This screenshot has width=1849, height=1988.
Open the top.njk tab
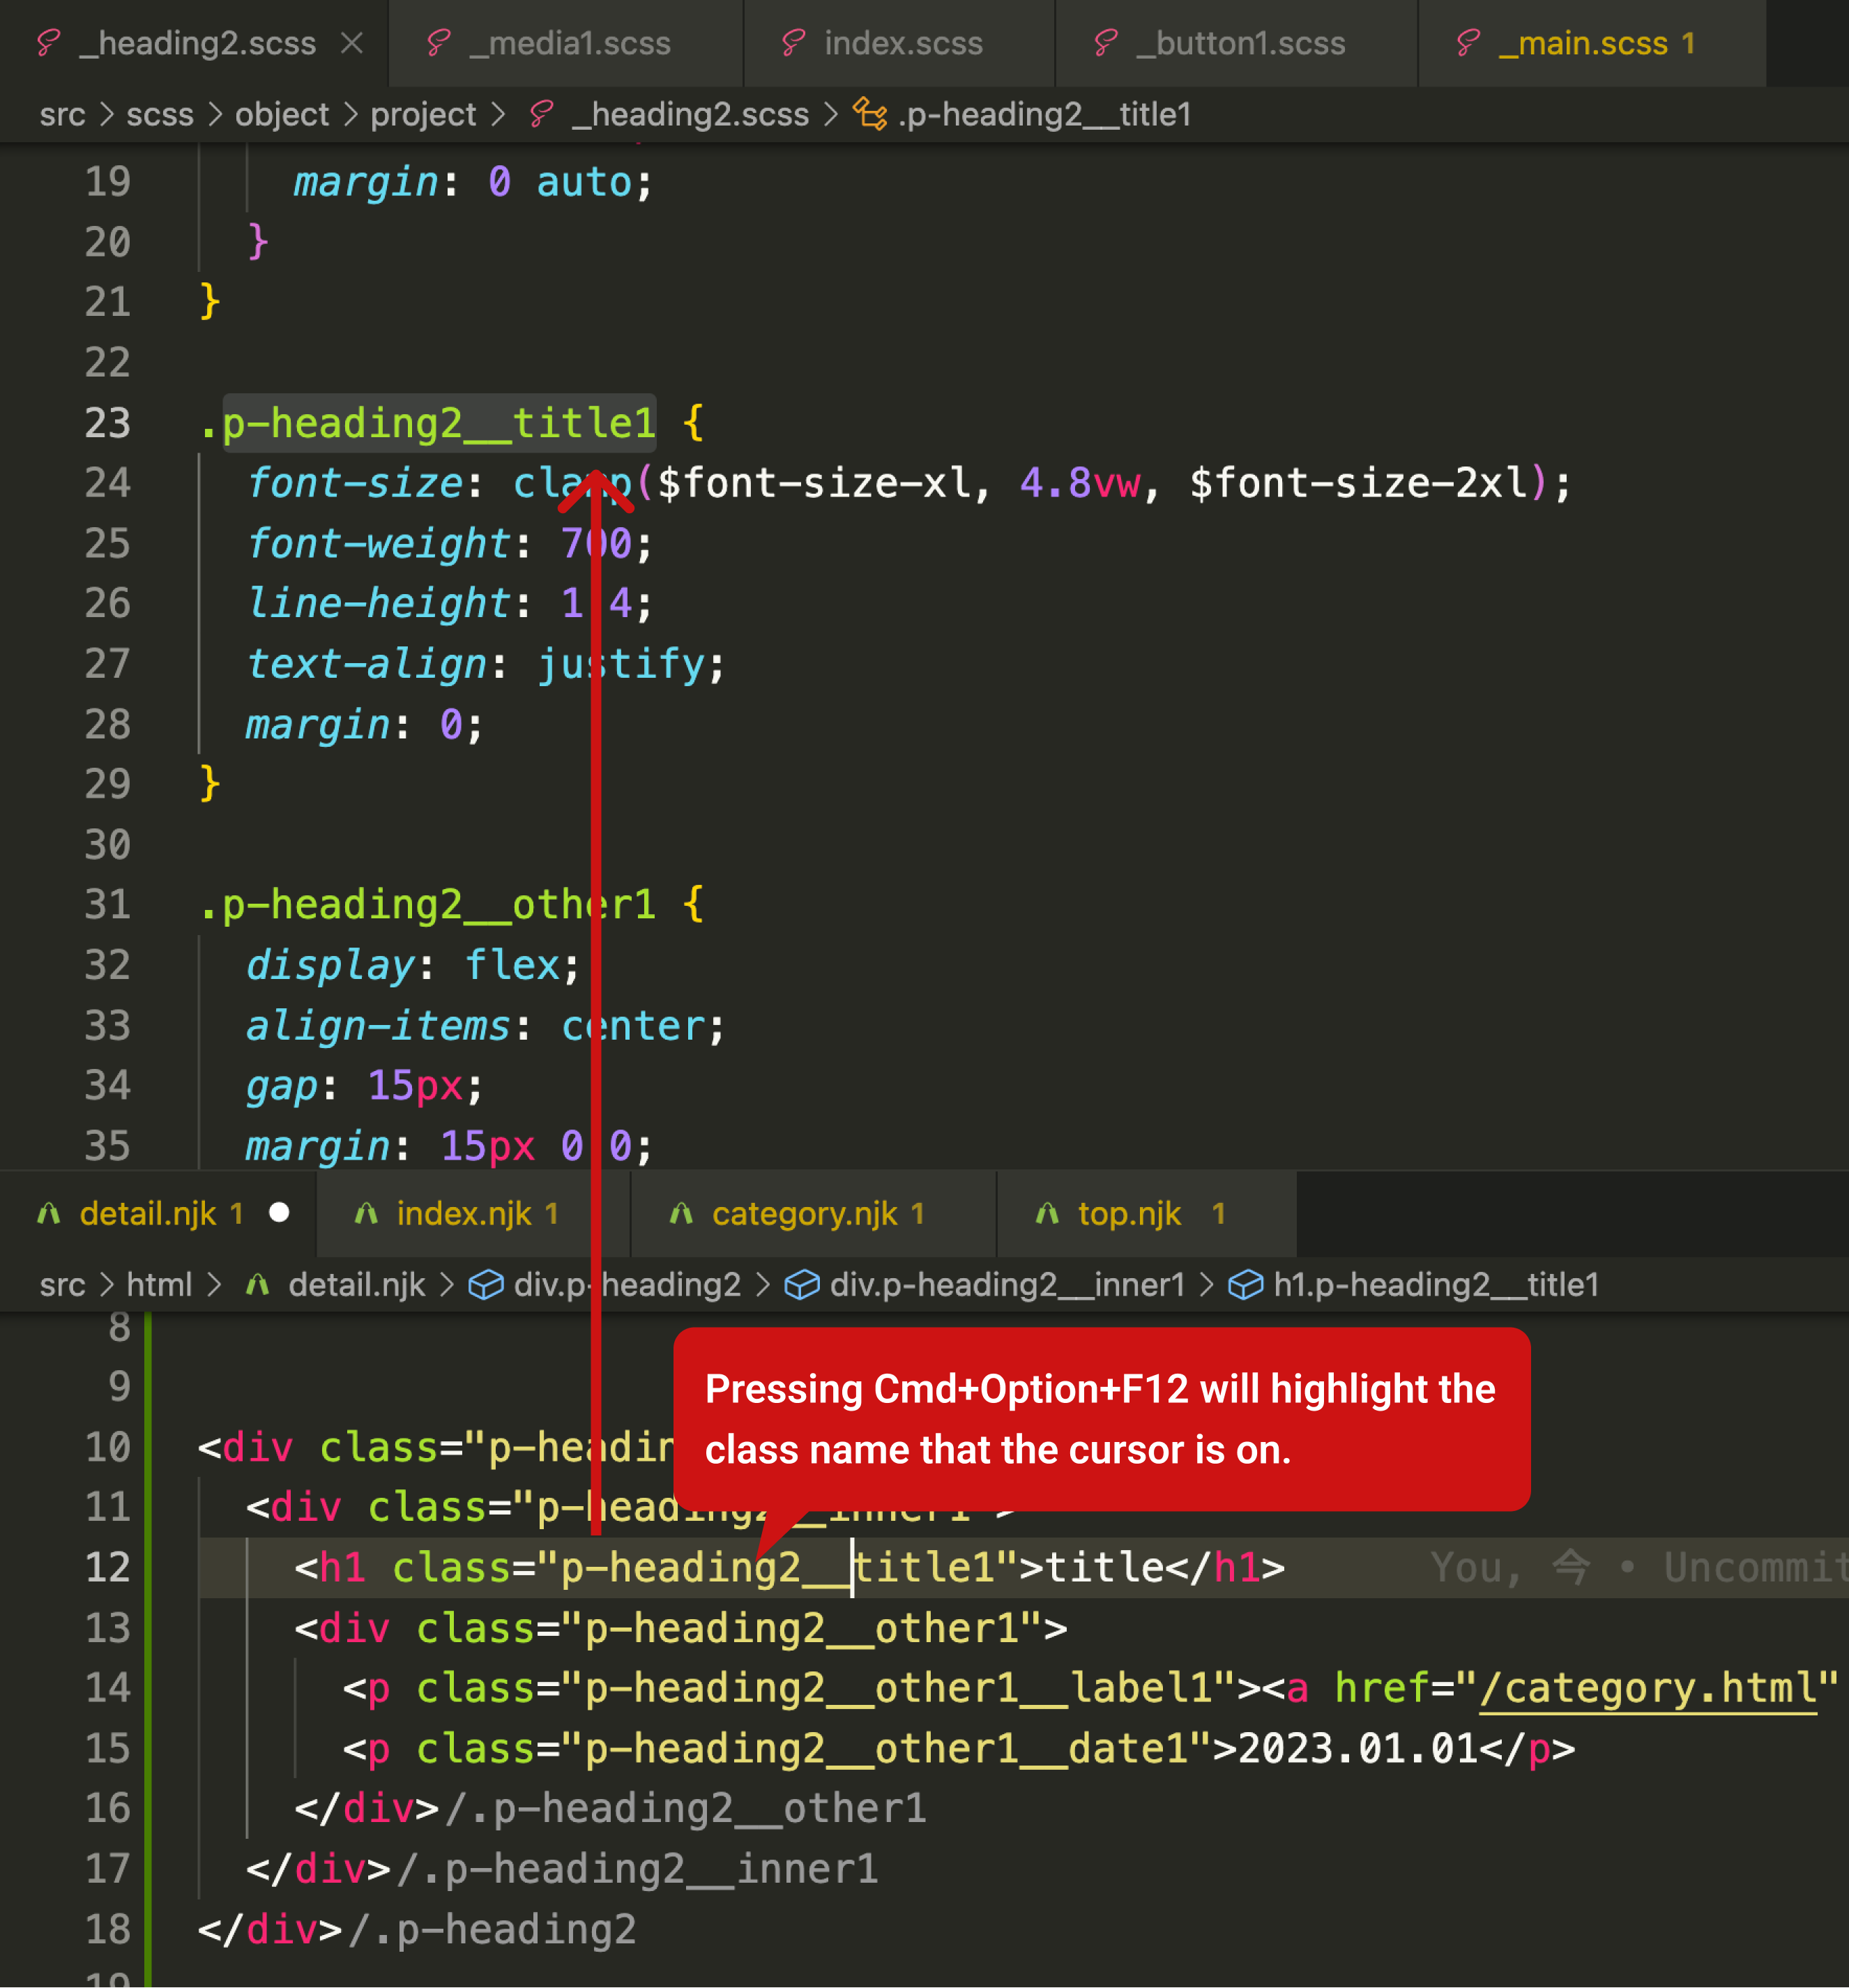click(x=1147, y=1213)
